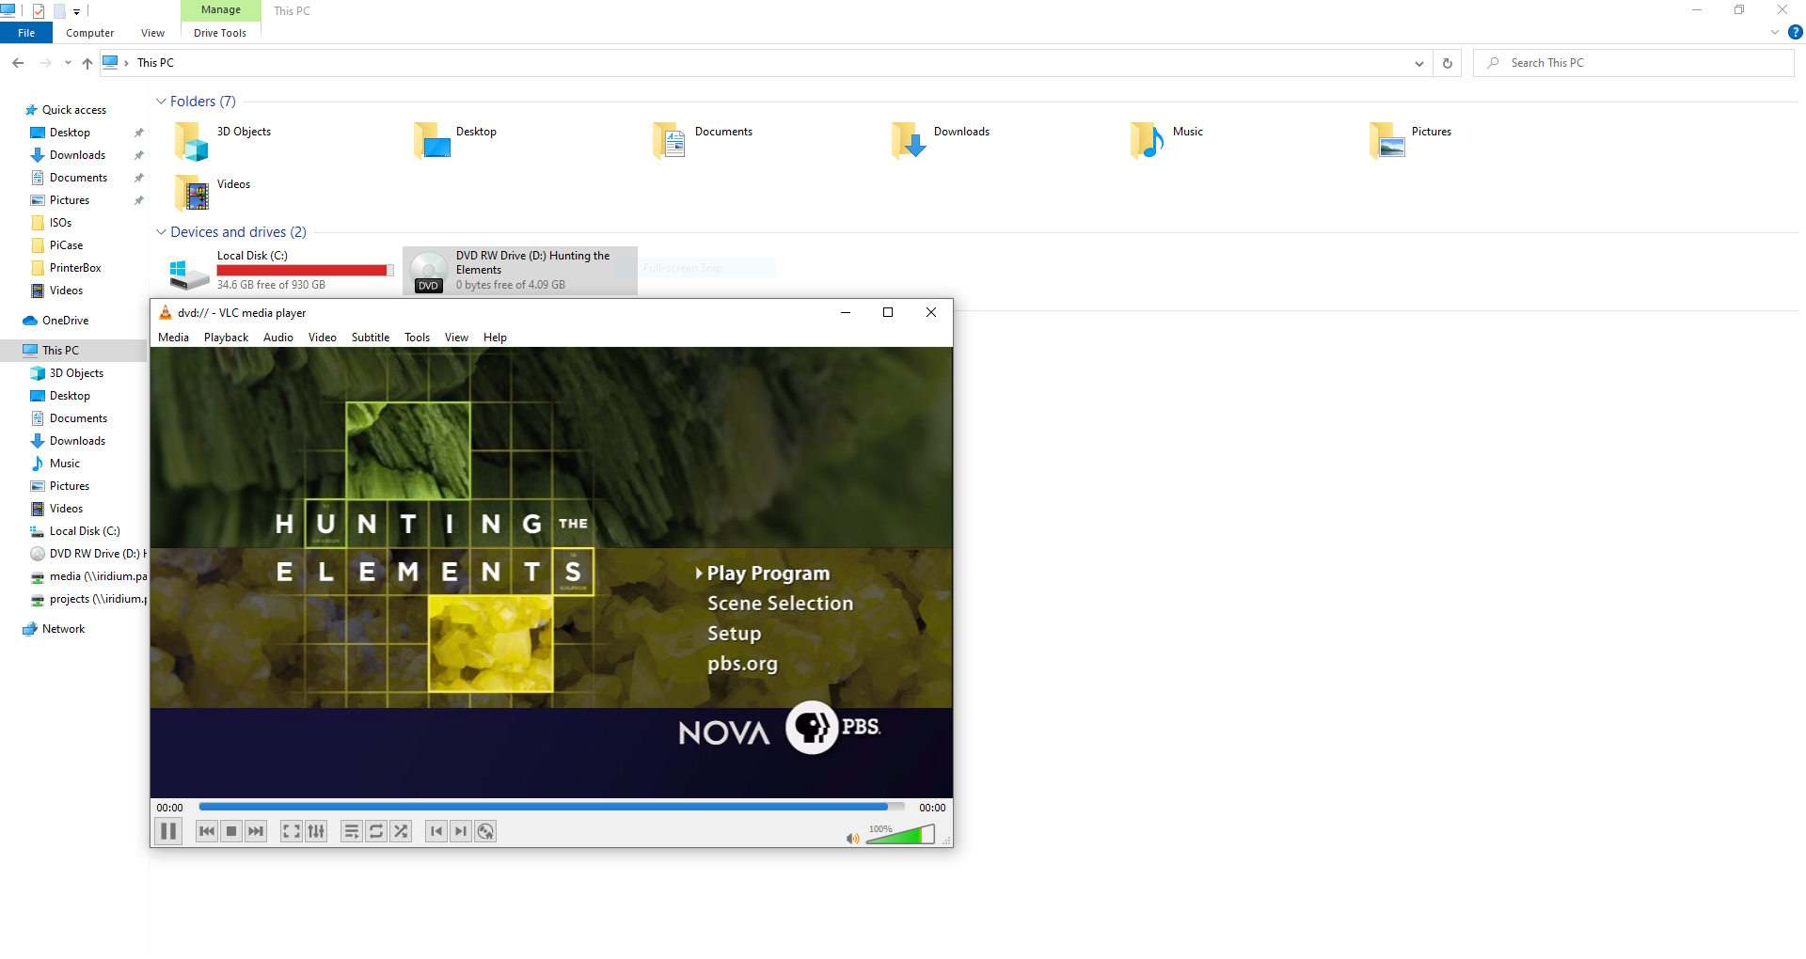This screenshot has height=959, width=1806.
Task: Open VLC Subtitle menu
Action: point(371,338)
